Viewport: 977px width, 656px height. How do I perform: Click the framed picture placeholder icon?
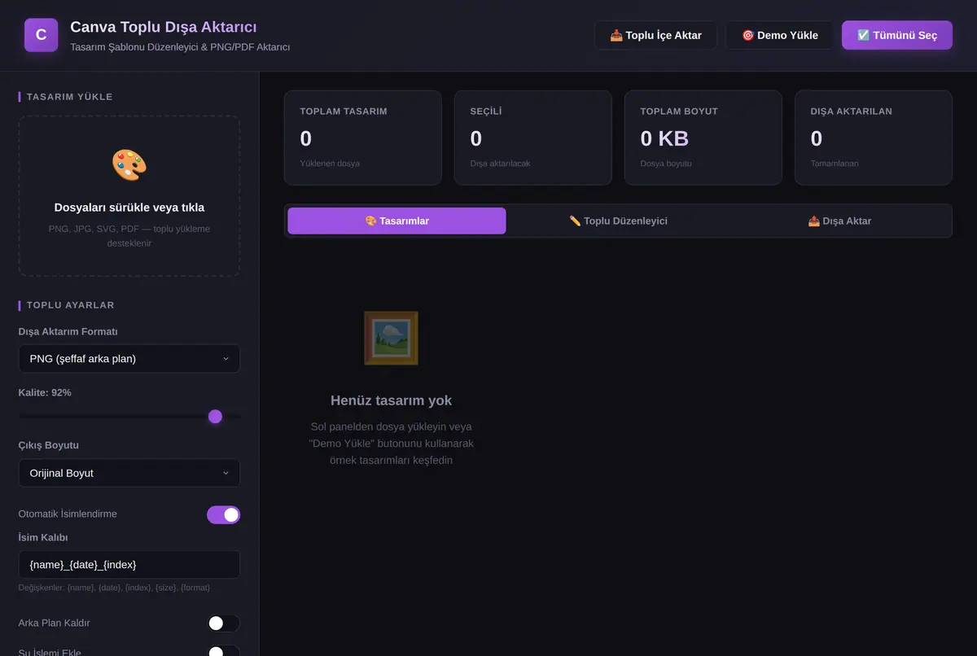[391, 338]
